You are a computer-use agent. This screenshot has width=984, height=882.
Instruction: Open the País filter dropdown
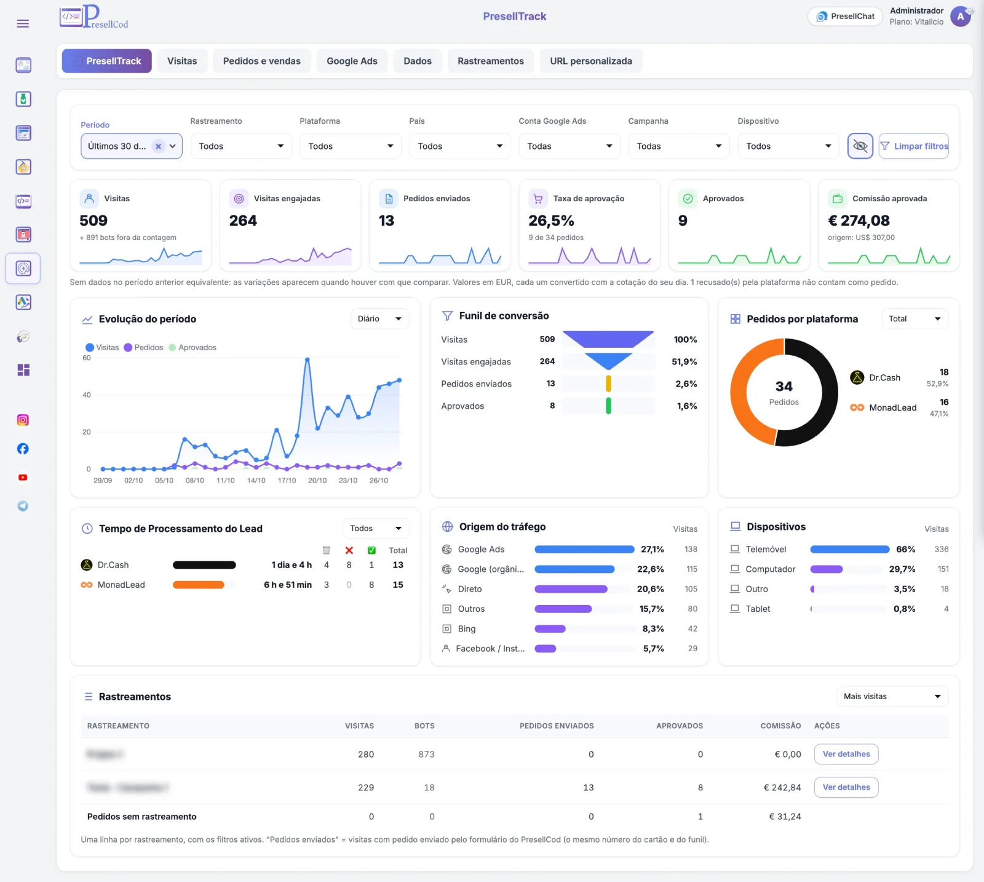tap(459, 146)
